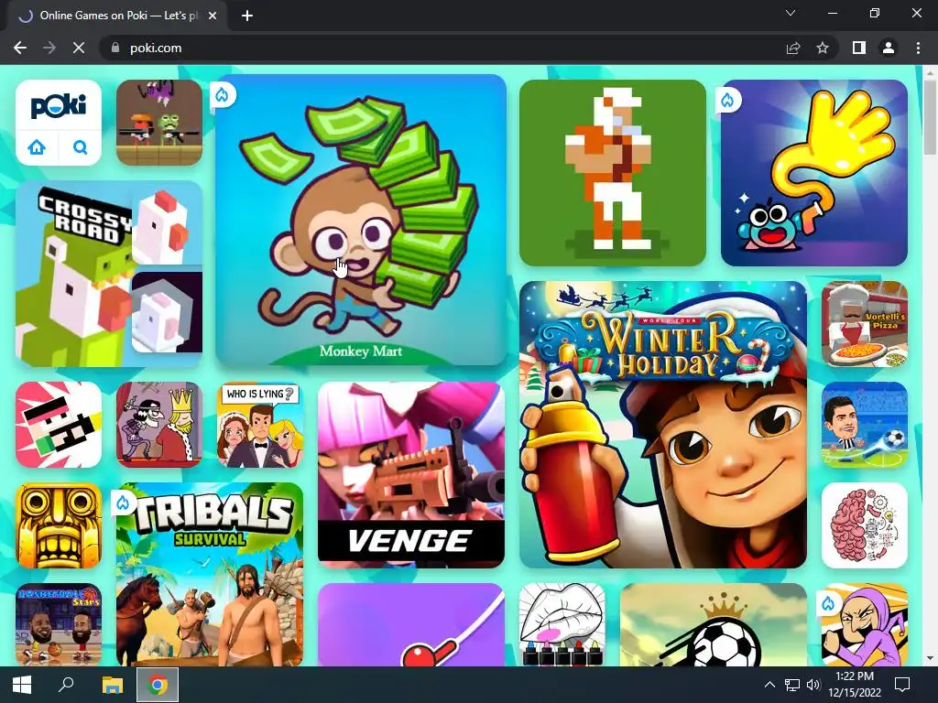Open the purple hooded jester game tile

click(865, 624)
